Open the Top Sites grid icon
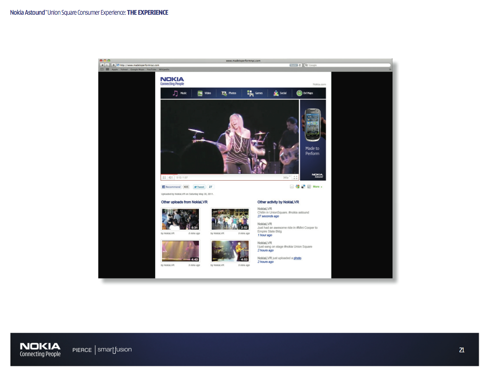Viewport: 489px width, 377px height. (107, 69)
